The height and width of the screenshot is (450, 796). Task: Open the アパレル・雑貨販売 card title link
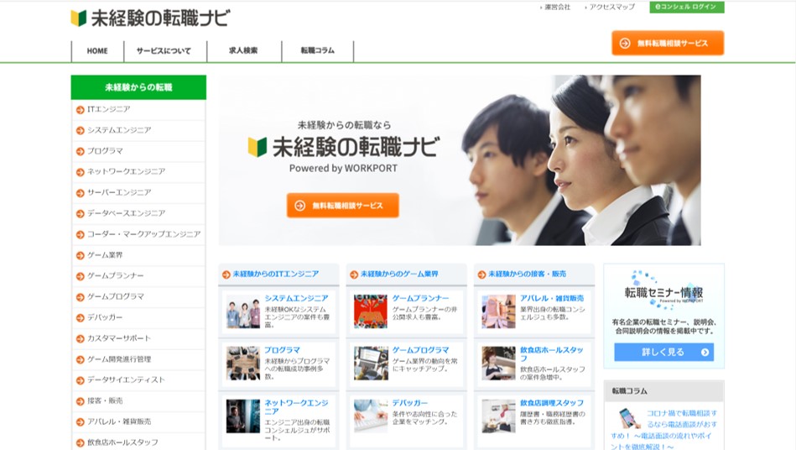552,299
